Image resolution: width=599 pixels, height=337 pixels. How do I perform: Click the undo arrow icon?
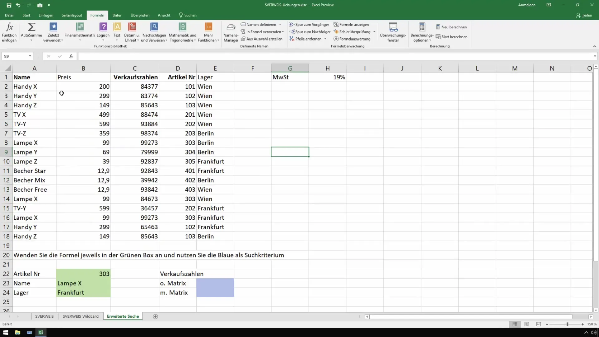(18, 5)
